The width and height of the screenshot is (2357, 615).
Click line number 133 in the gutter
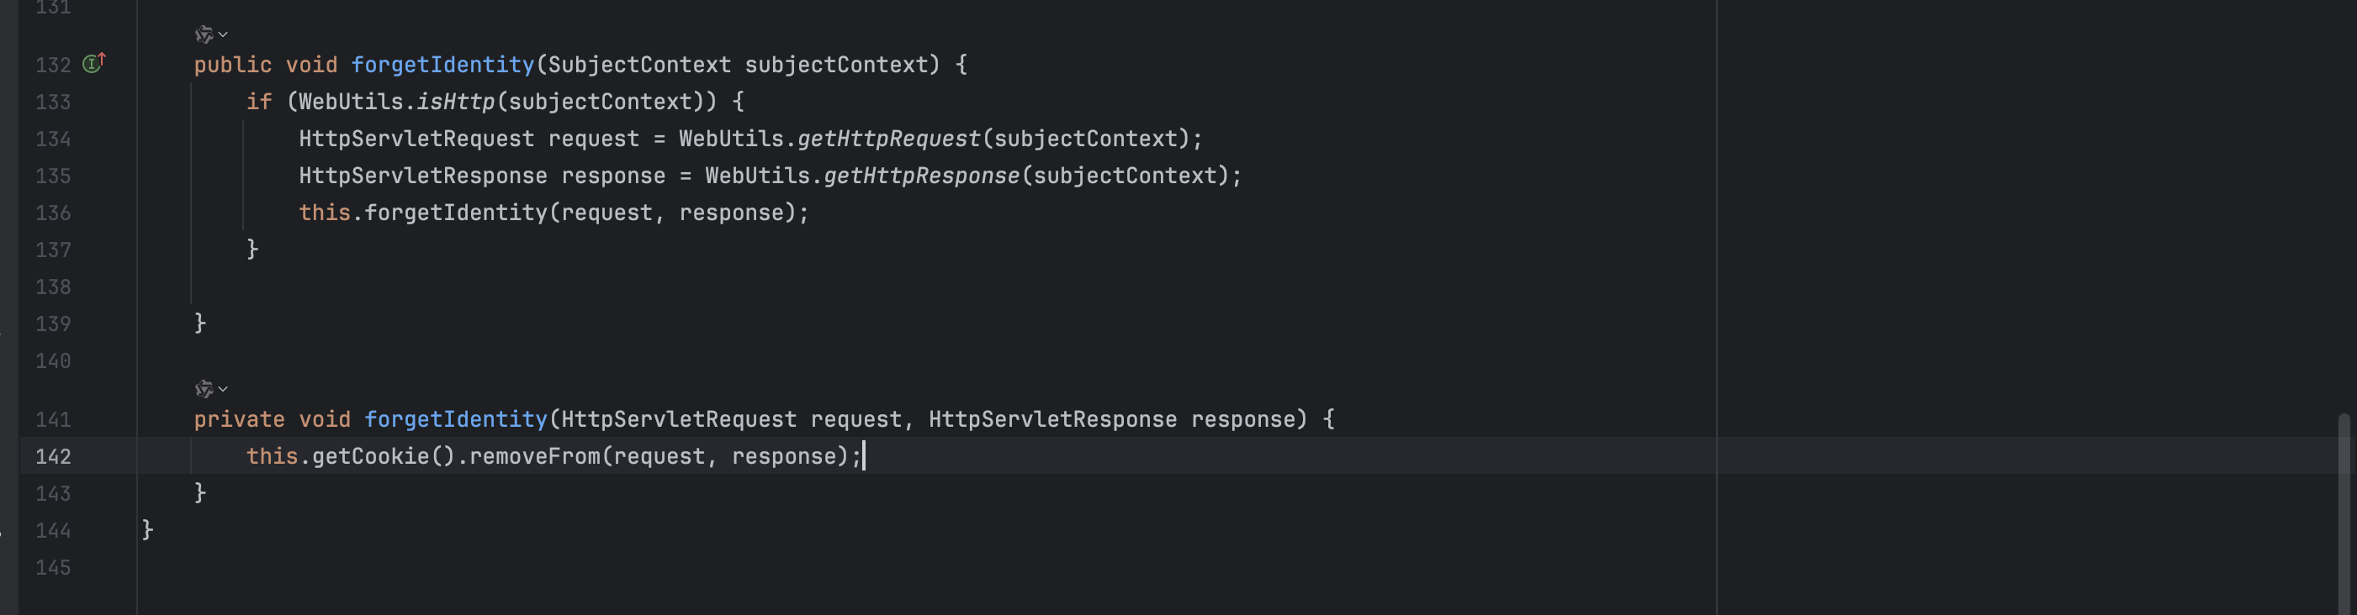click(x=53, y=102)
